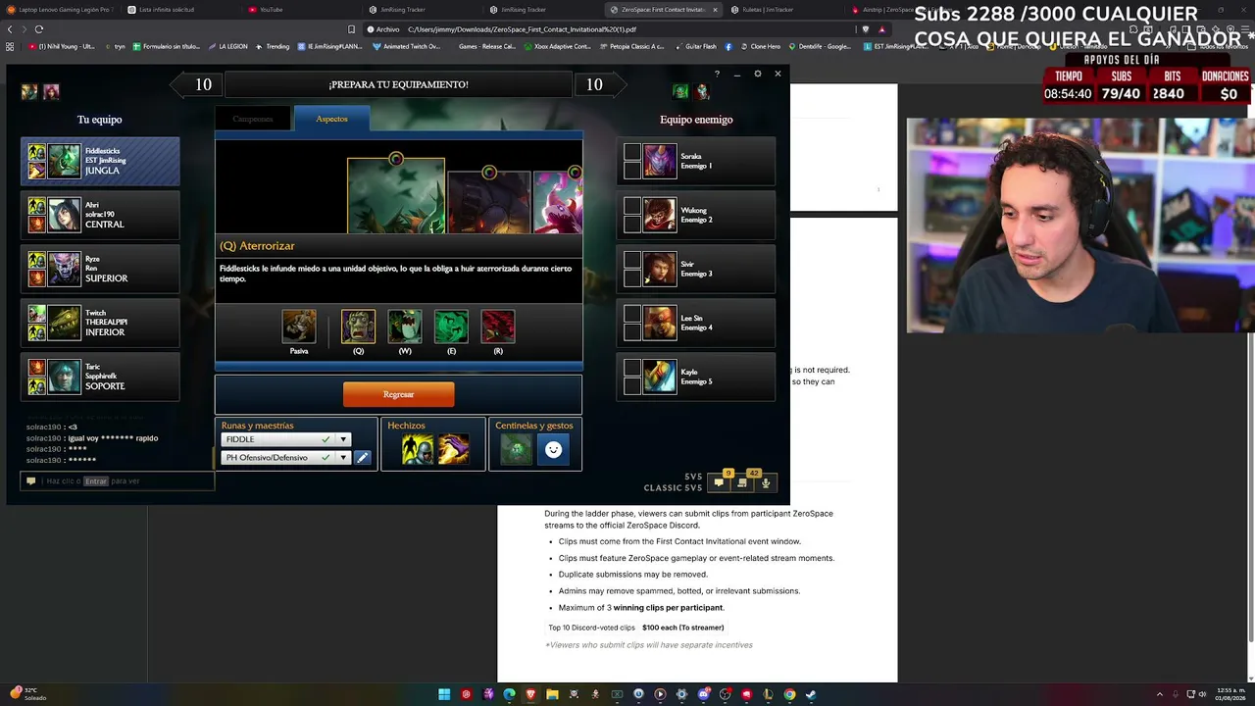Open the help question mark in game client
This screenshot has width=1255, height=706.
coord(717,74)
